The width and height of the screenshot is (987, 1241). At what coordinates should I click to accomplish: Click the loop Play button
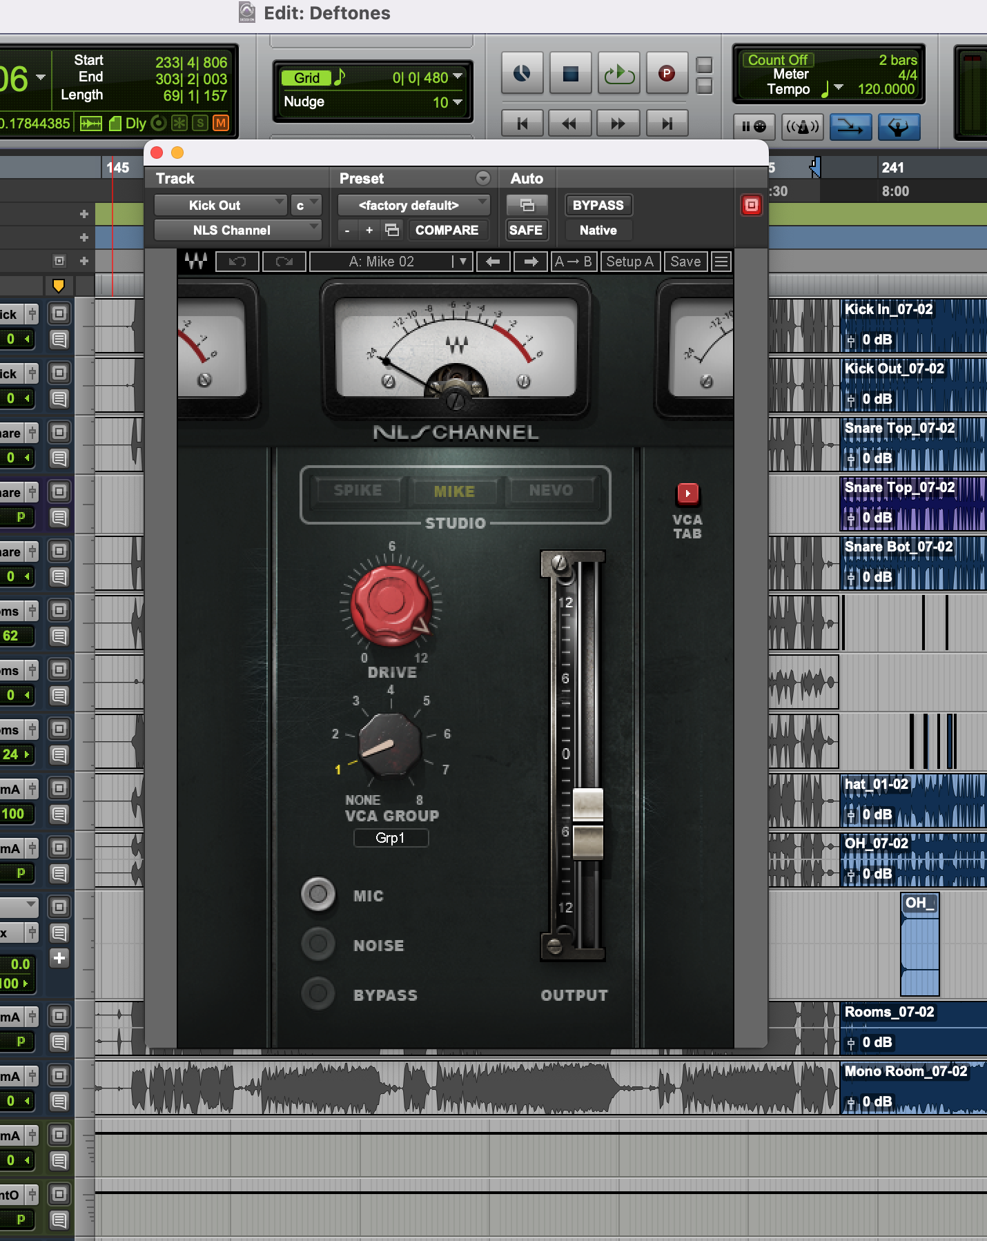tap(618, 73)
